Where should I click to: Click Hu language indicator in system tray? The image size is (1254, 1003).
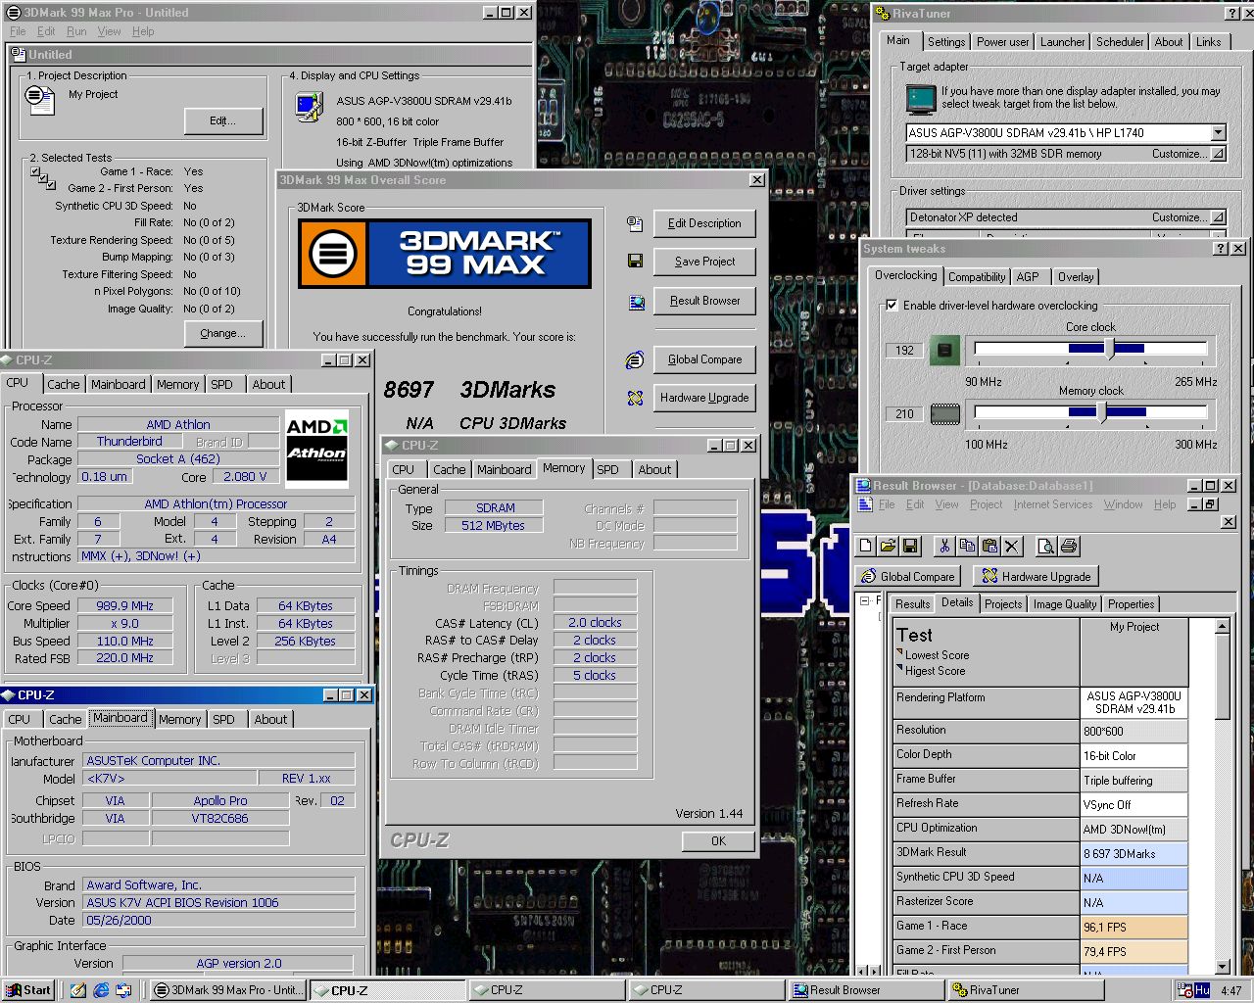(1201, 990)
